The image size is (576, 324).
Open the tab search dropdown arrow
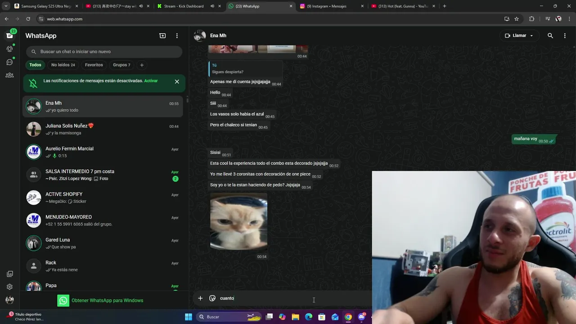coord(6,6)
